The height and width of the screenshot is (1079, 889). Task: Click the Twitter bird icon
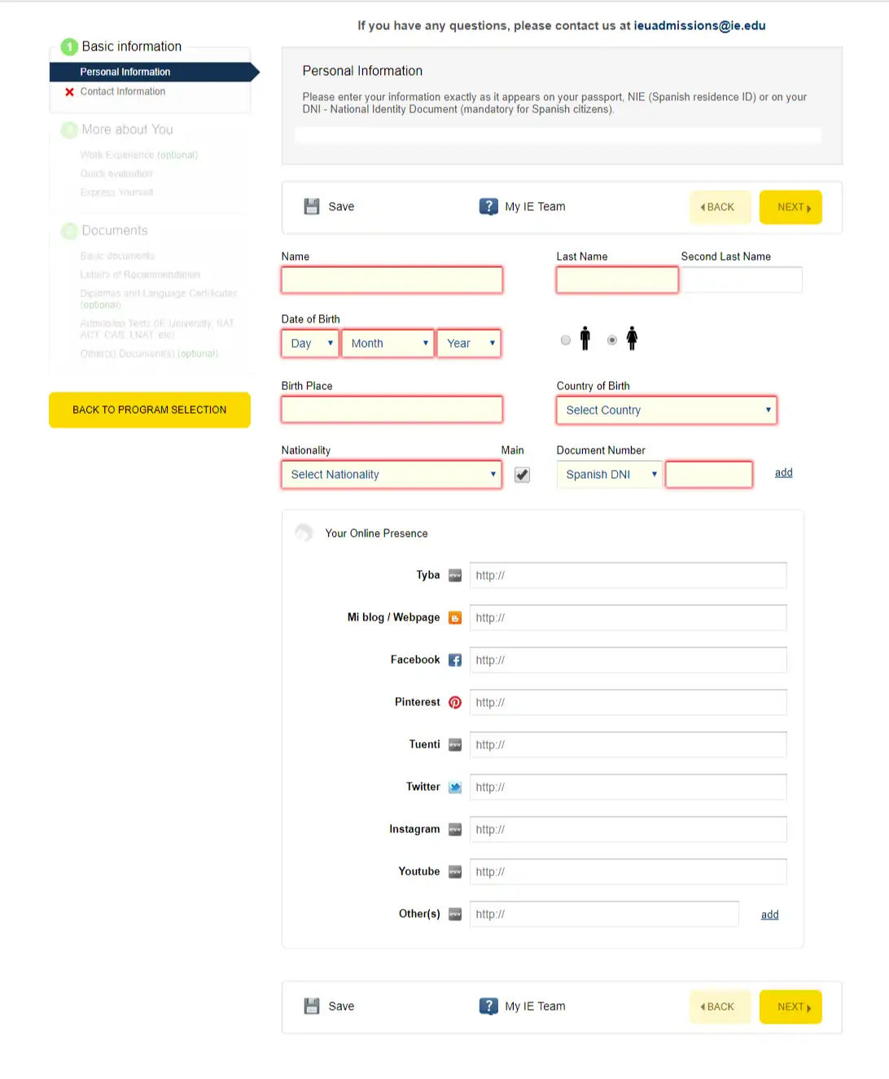tap(455, 787)
